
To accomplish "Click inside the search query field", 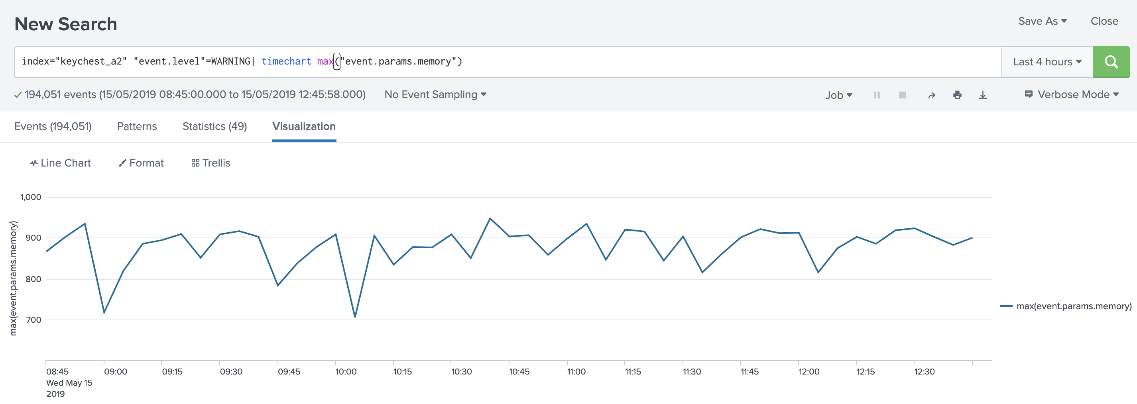I will click(x=508, y=62).
